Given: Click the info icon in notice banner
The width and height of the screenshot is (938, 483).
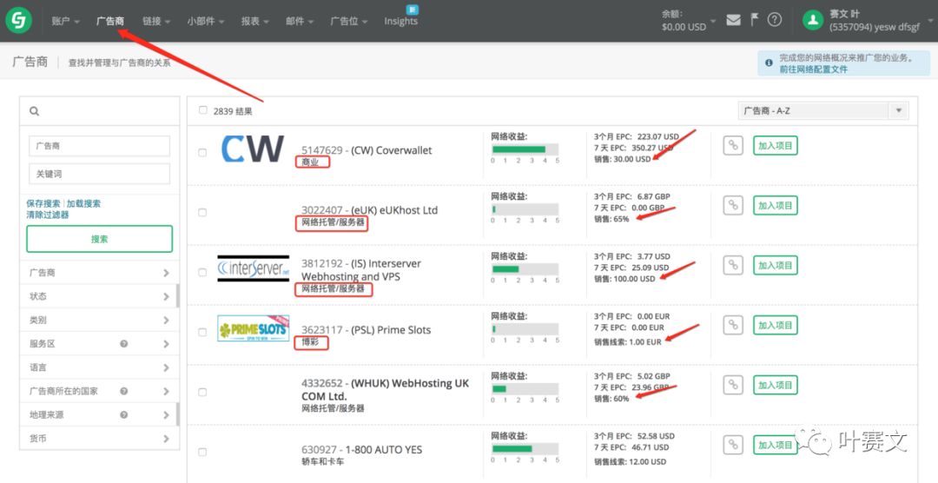Looking at the screenshot, I should click(769, 63).
